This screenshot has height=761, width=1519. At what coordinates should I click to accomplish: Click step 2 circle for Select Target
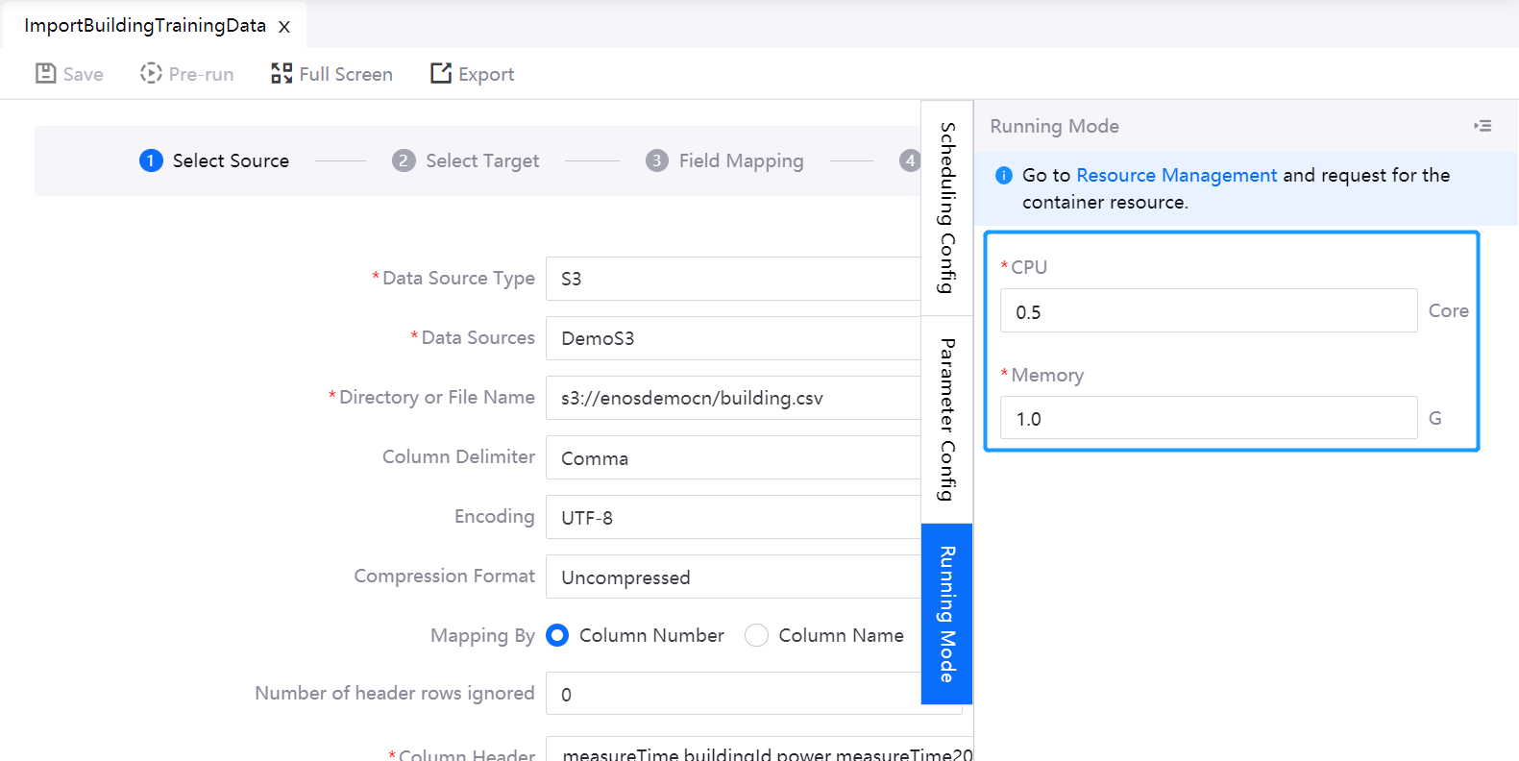[404, 160]
